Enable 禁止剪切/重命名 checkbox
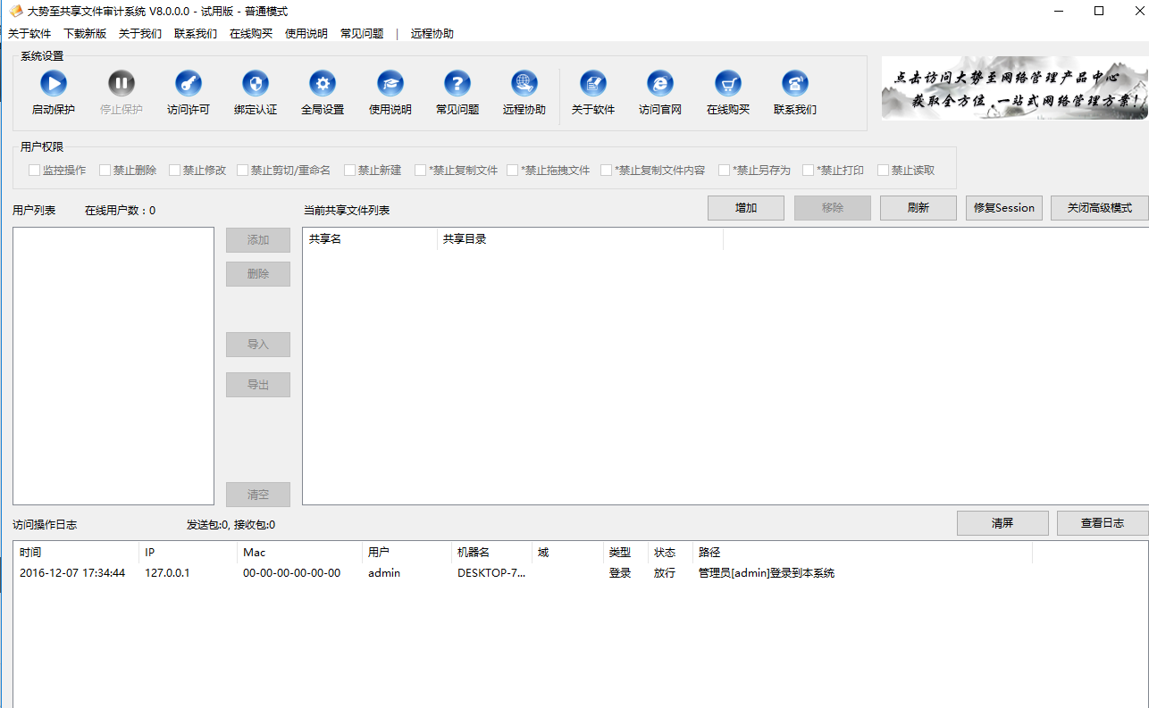1149x708 pixels. click(242, 171)
